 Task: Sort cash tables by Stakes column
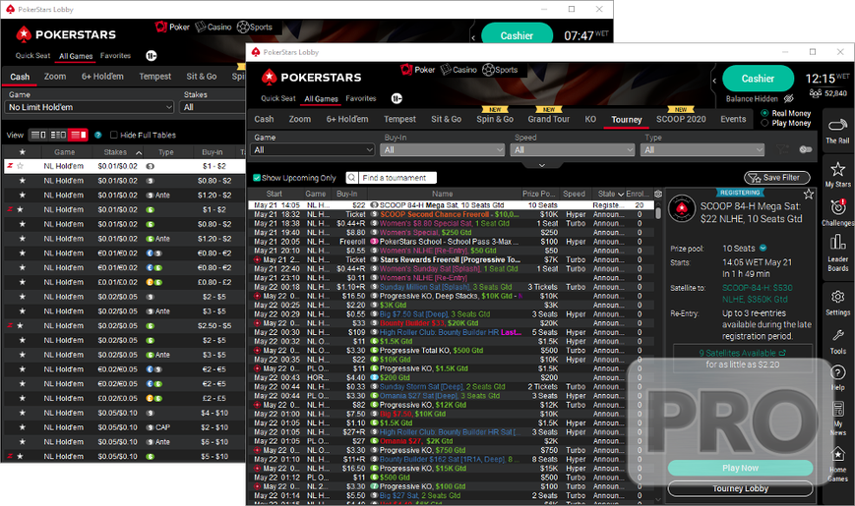coord(122,152)
